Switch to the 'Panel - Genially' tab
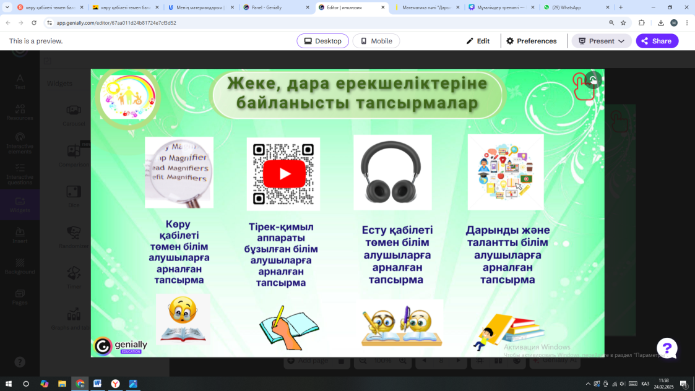The width and height of the screenshot is (695, 391). tap(275, 7)
